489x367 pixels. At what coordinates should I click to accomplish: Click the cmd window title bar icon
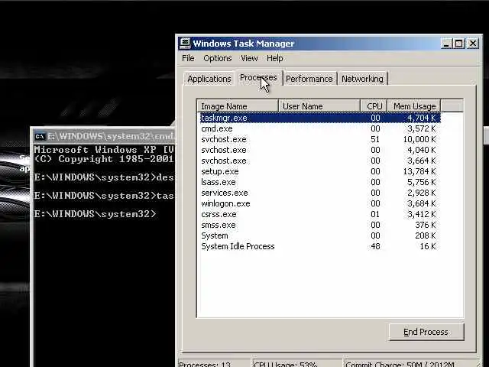tap(40, 136)
